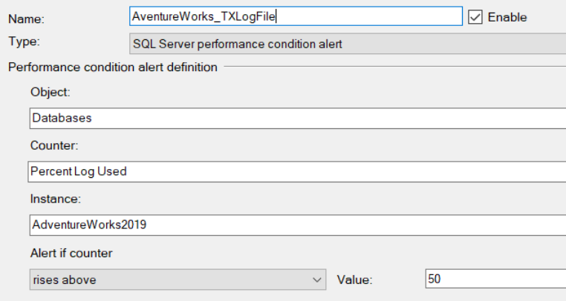
Task: Click the Enable label text
Action: pos(507,17)
